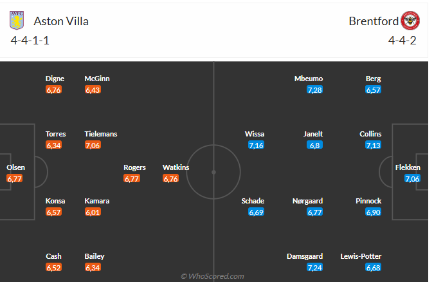Click Mbeumo's 7,28 rating badge
This screenshot has height=282, width=434.
[x=315, y=90]
